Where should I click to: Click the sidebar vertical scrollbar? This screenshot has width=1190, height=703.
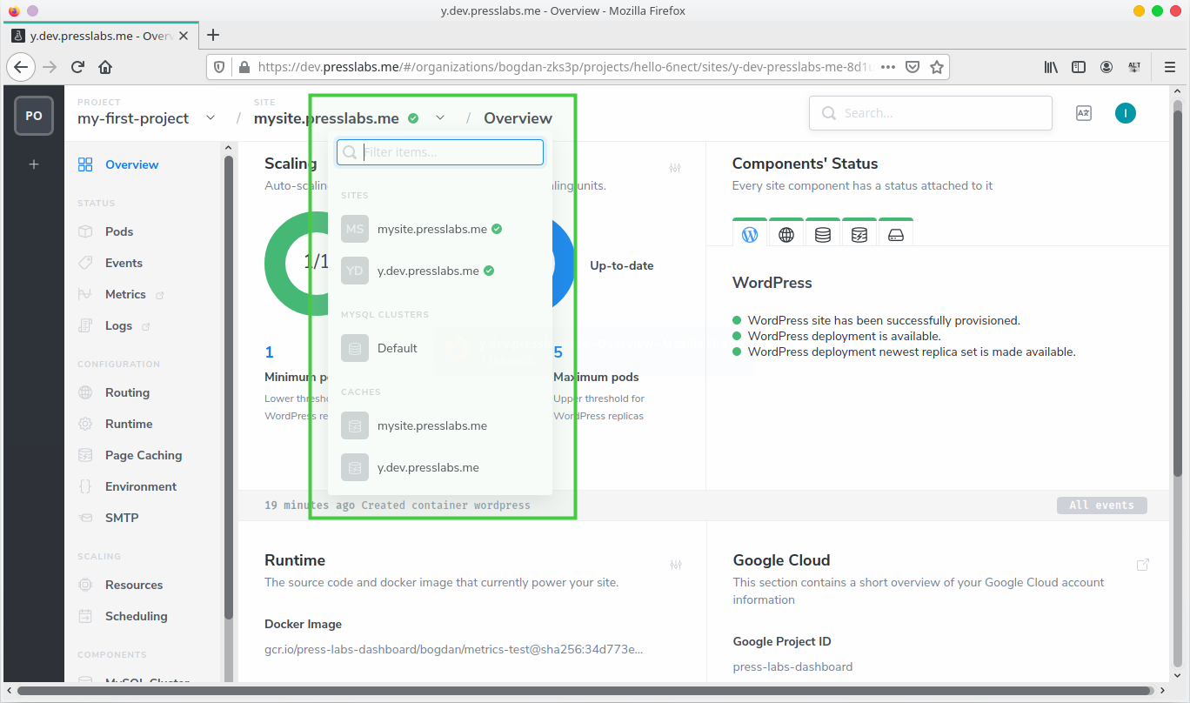pyautogui.click(x=229, y=387)
